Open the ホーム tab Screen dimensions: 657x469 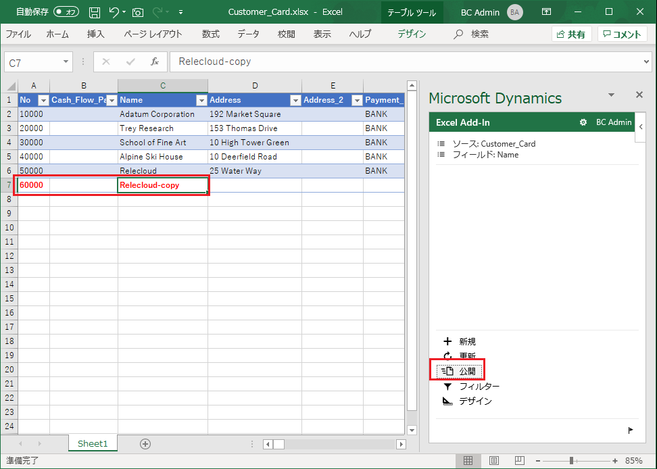pyautogui.click(x=57, y=34)
